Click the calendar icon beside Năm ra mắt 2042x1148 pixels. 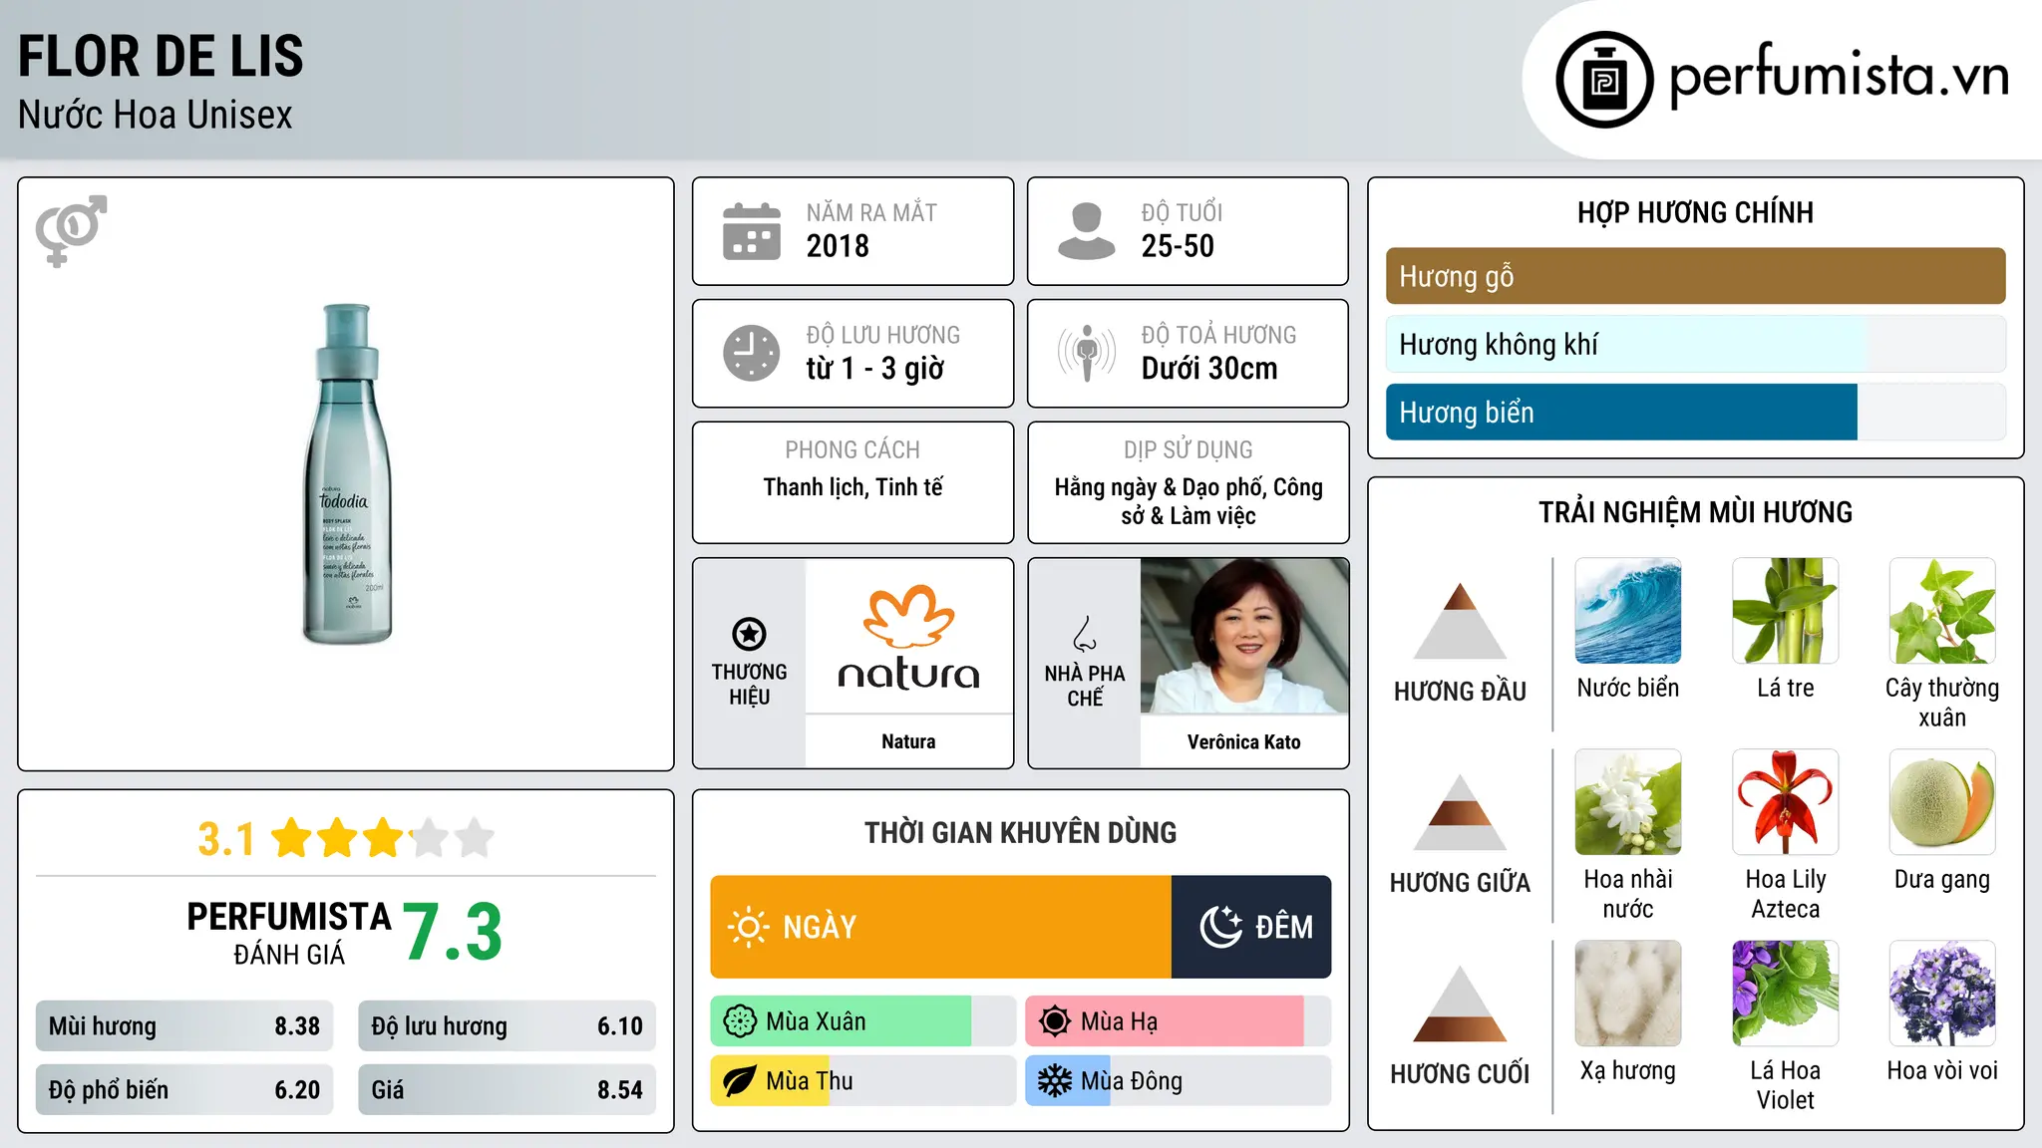pos(752,231)
